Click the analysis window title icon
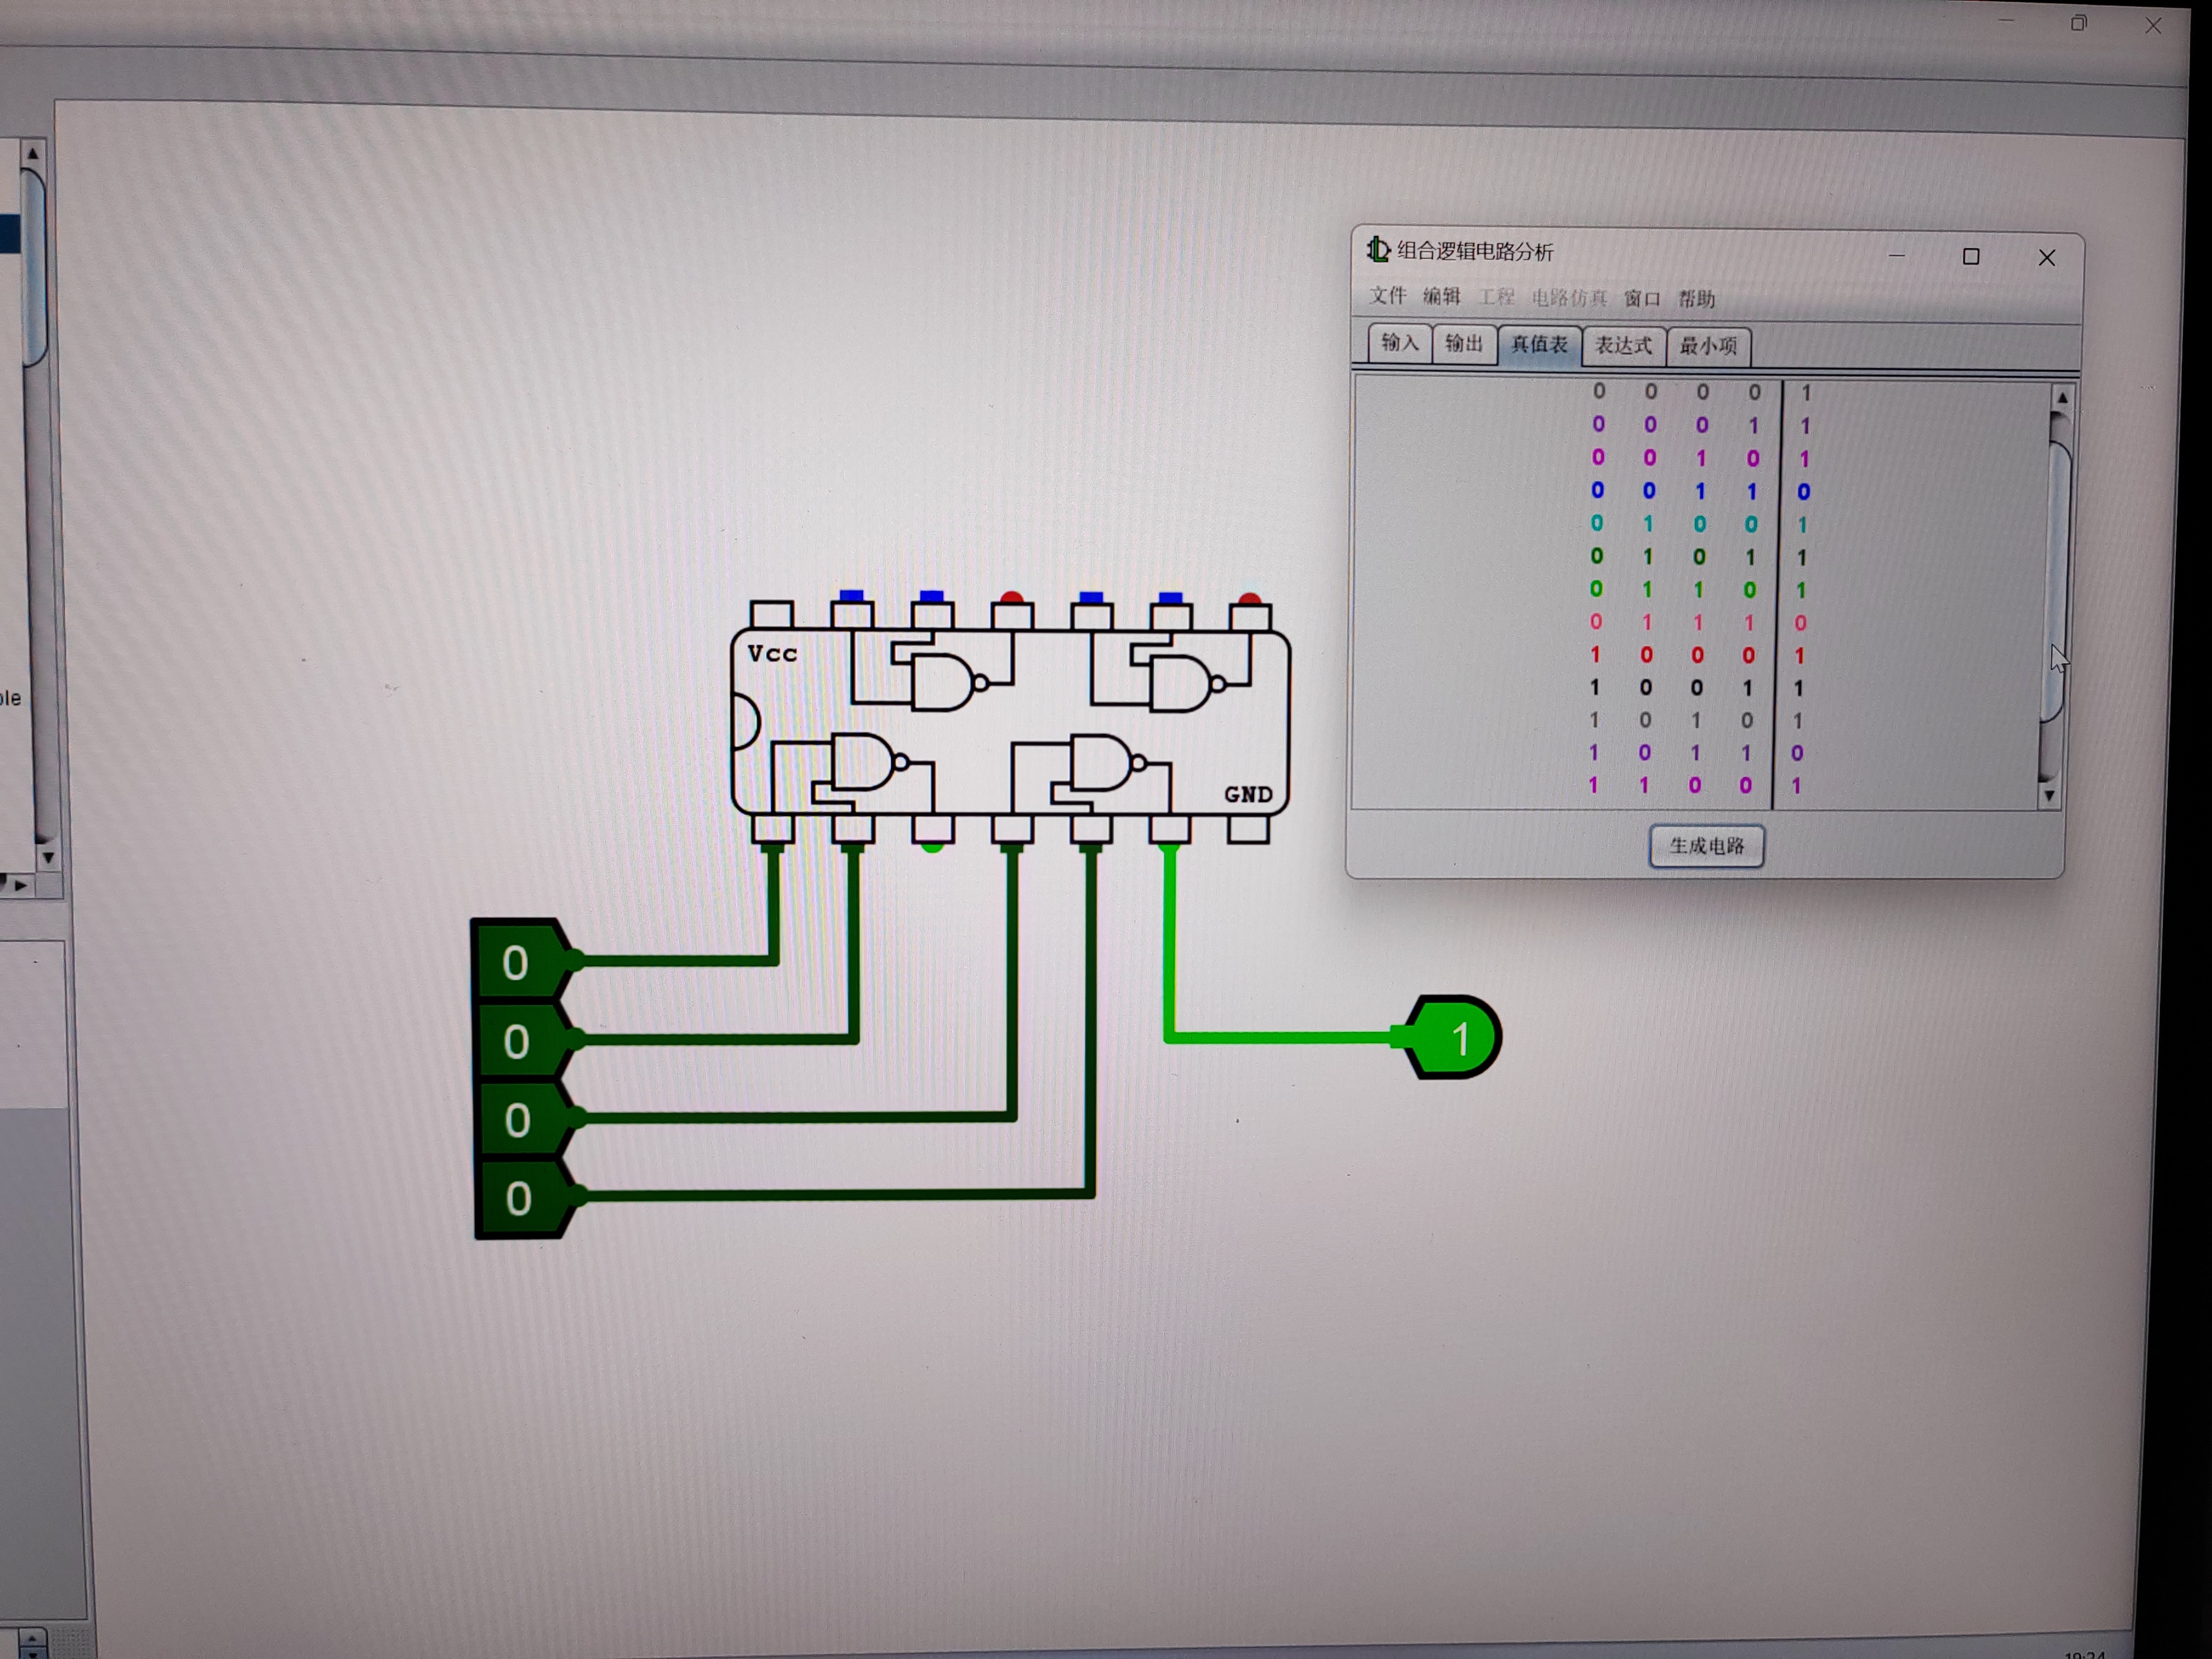The width and height of the screenshot is (2212, 1659). click(1378, 250)
